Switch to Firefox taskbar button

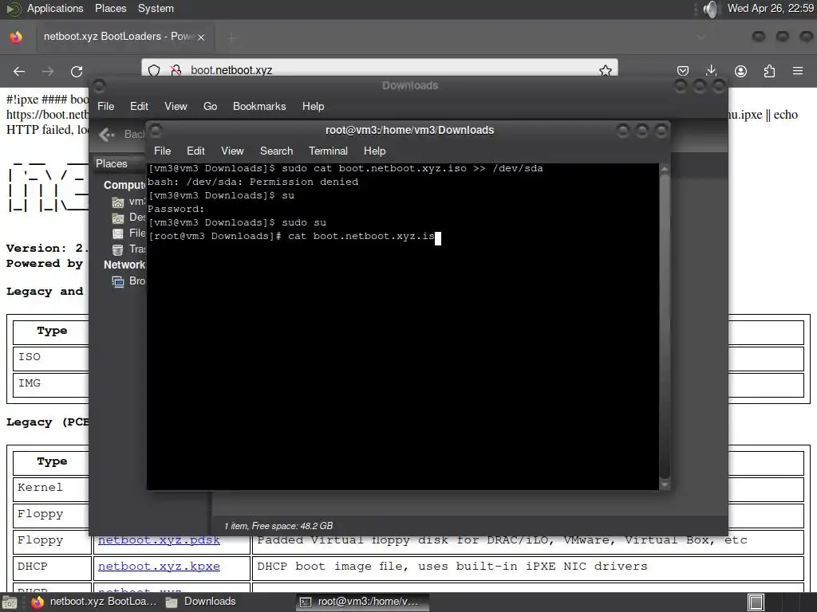click(x=94, y=602)
